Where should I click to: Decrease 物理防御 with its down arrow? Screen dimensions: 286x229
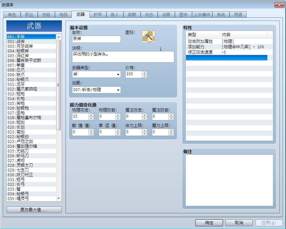click(x=118, y=118)
